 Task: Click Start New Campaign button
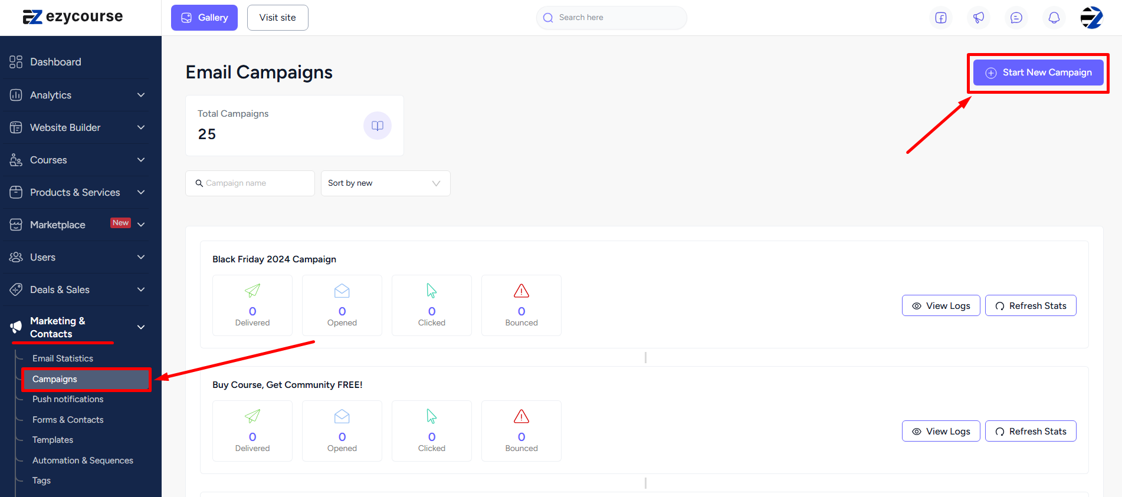click(1038, 73)
